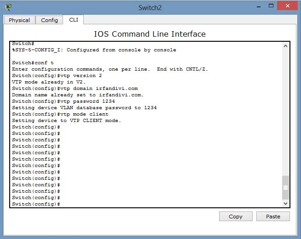The height and width of the screenshot is (239, 301).
Task: Switch to the Physical tab
Action: point(19,20)
